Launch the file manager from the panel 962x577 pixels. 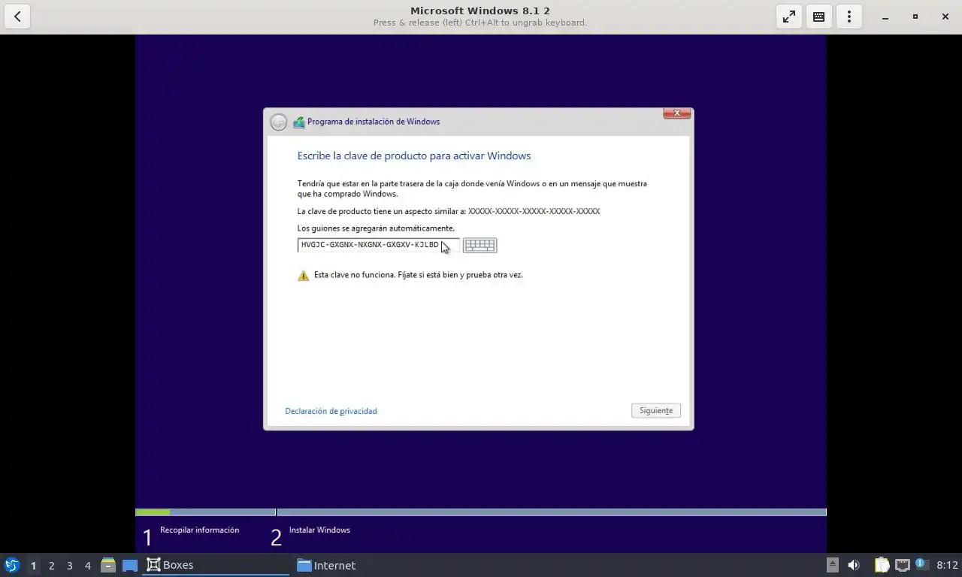point(108,565)
